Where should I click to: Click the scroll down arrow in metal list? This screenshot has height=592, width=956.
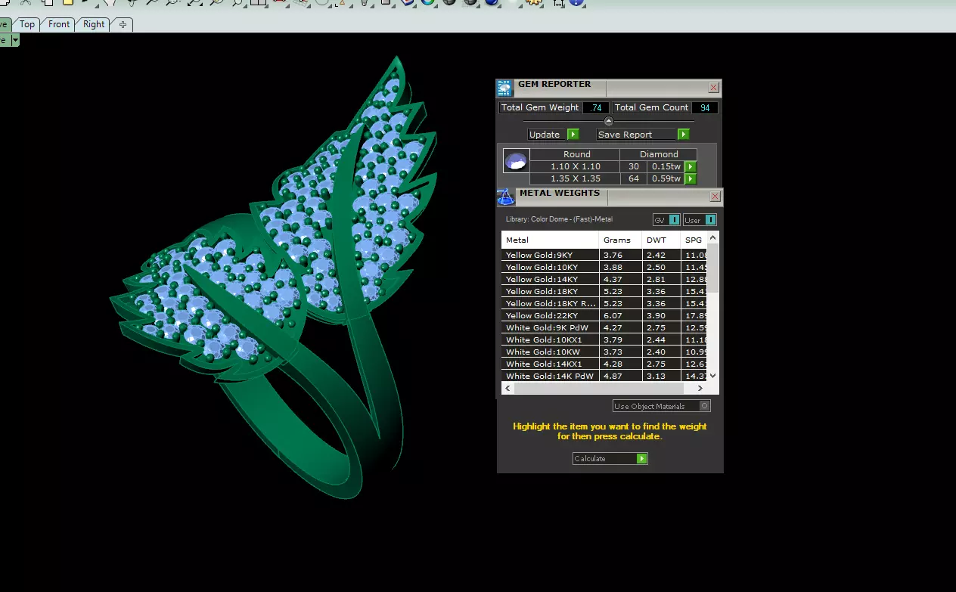click(713, 376)
